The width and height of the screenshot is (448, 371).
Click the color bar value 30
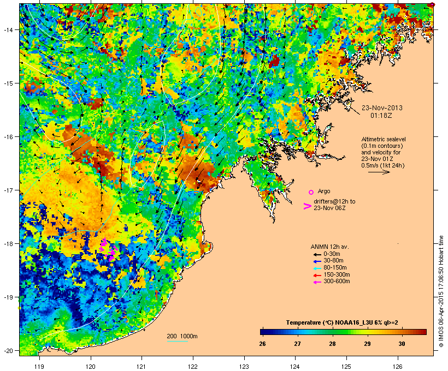402,344
